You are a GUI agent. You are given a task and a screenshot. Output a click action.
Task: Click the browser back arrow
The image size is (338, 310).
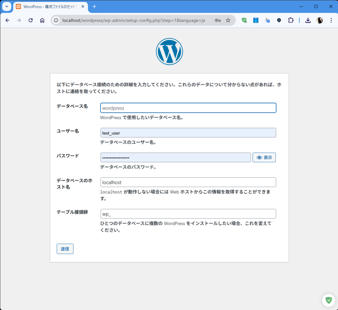tap(8, 20)
